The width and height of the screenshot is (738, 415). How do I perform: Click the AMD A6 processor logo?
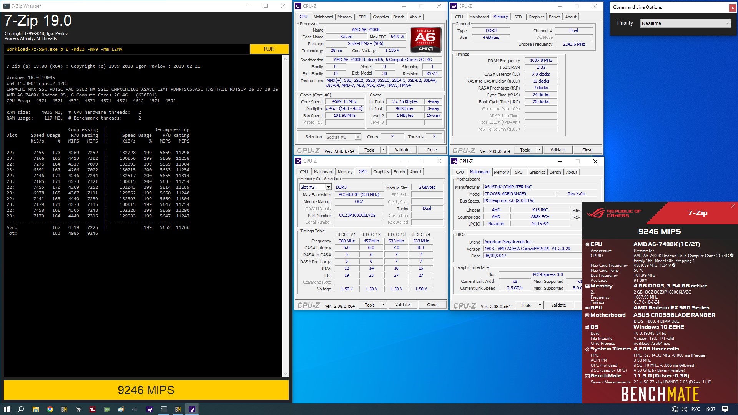click(x=426, y=40)
